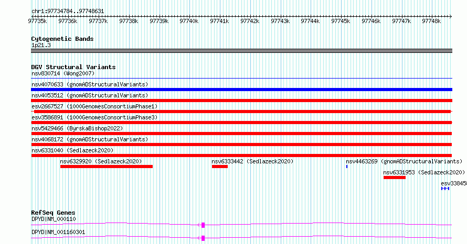This screenshot has width=467, height=244.
Task: Click the 97740k ruler tick label
Action: coord(189,21)
